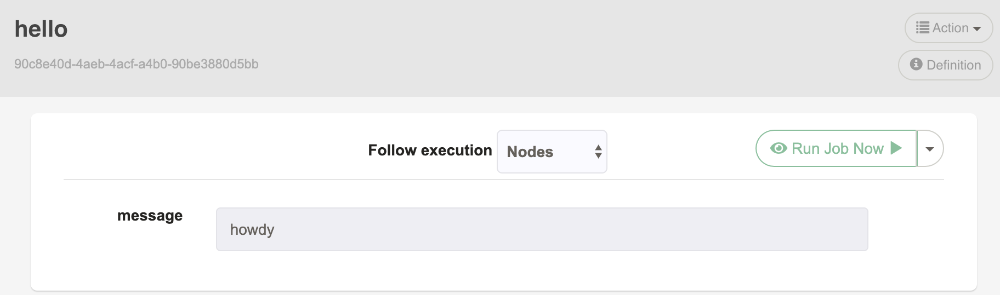Image resolution: width=1000 pixels, height=295 pixels.
Task: Click the word Nodes in the selector
Action: tap(530, 152)
